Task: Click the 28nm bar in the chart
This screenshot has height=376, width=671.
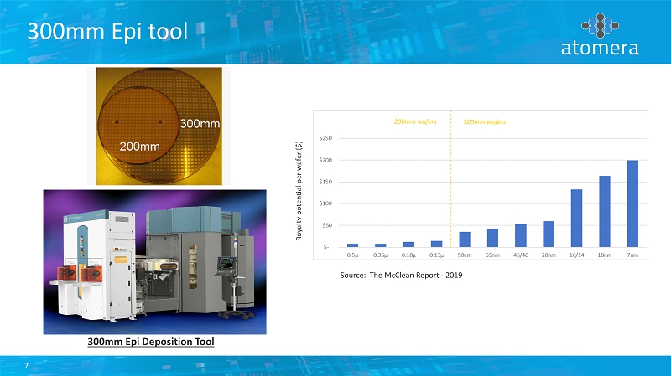Action: (x=549, y=234)
